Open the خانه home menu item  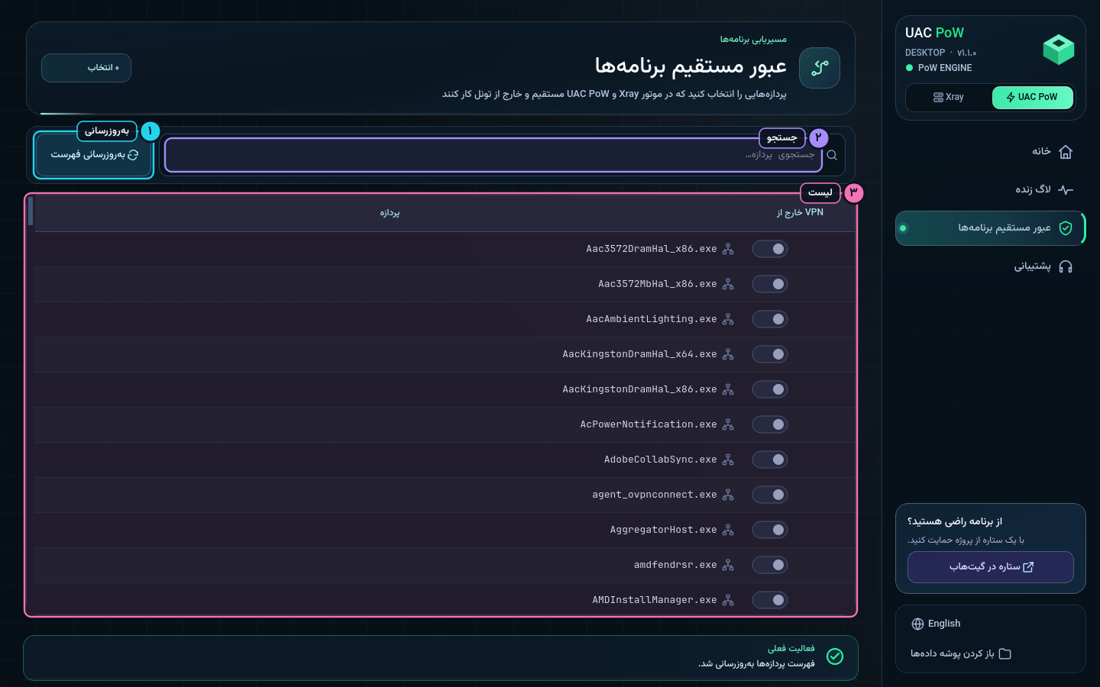(x=991, y=152)
